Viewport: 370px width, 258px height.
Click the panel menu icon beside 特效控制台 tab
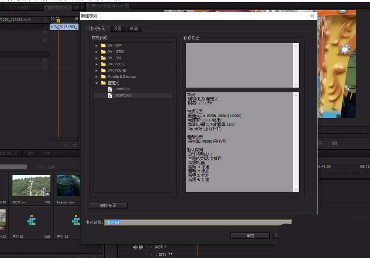coord(77,7)
